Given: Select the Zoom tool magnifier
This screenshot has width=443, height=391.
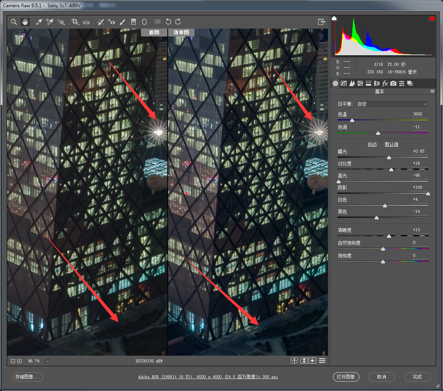Looking at the screenshot, I should 14,22.
